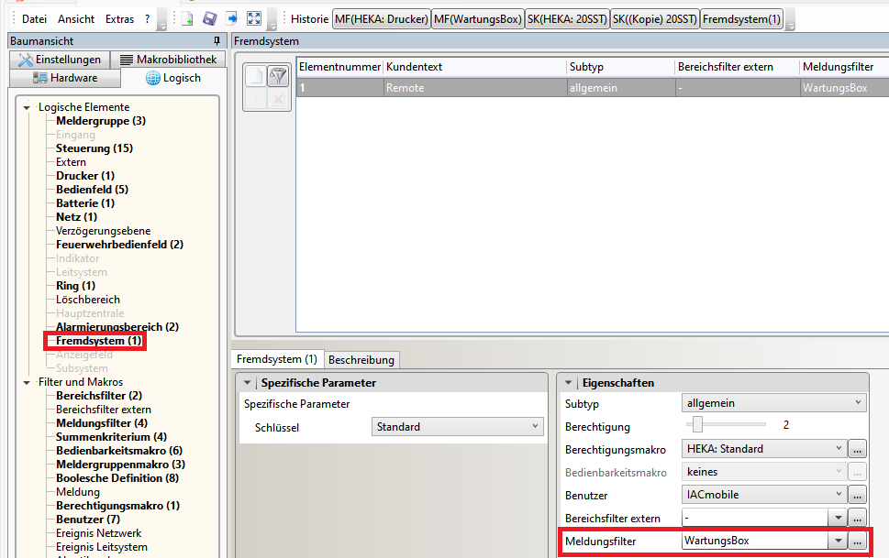This screenshot has width=889, height=558.
Task: Click ellipsis button next to Bereichsfilter extern
Action: [857, 518]
